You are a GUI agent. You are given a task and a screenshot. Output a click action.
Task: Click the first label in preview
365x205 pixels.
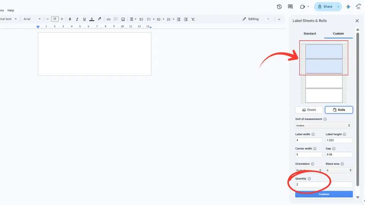pos(324,51)
